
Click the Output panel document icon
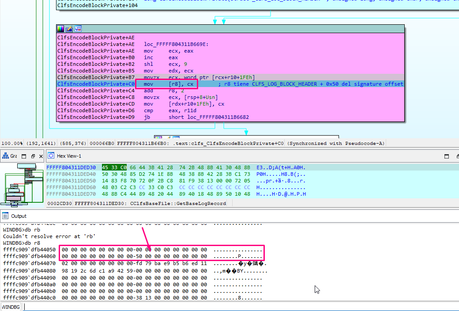click(5, 216)
